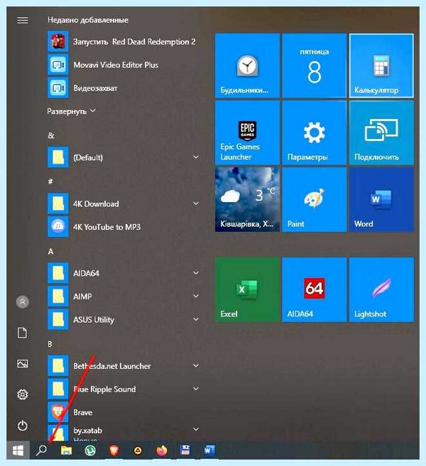Open Documents from the Start sidebar

(x=22, y=333)
